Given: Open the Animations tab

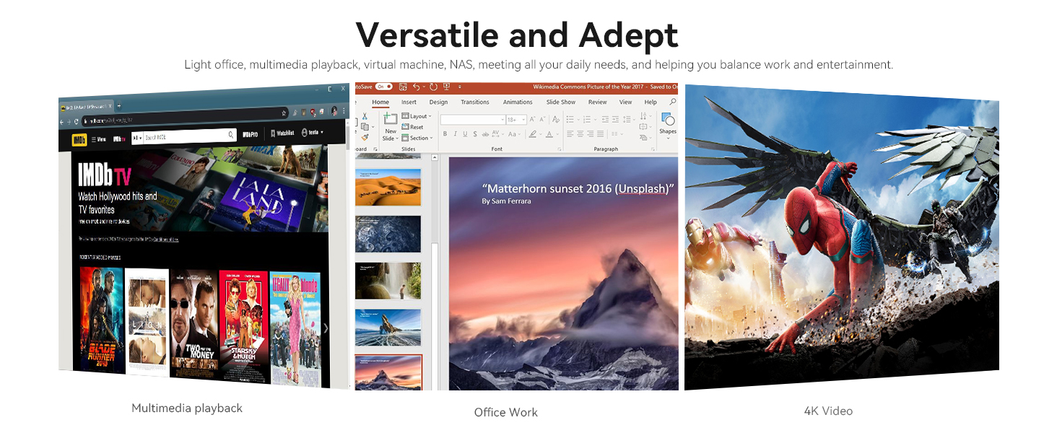Looking at the screenshot, I should (x=518, y=102).
